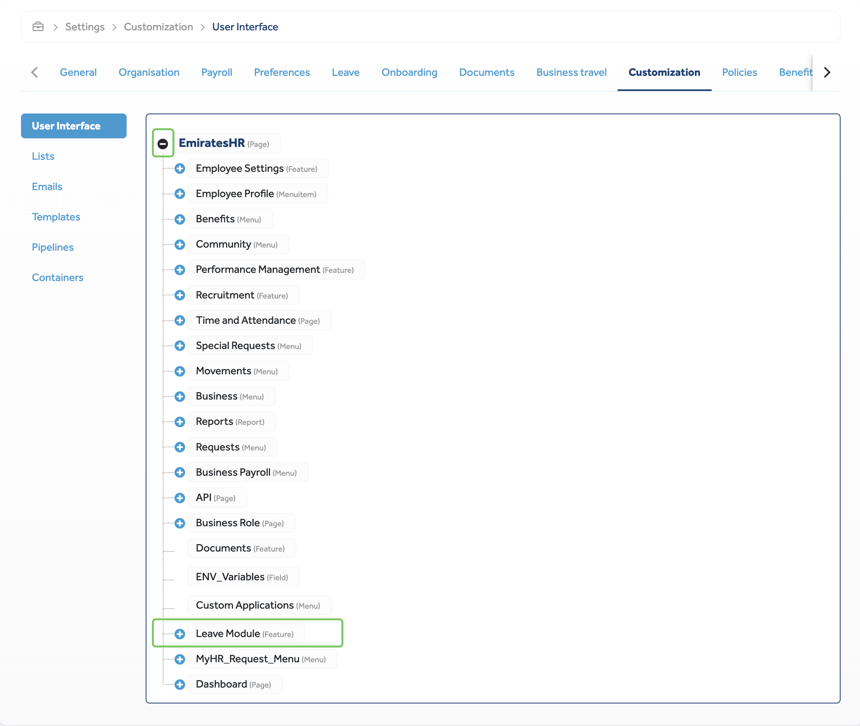Viewport: 860px width, 726px height.
Task: Expand the Leave Module feature node
Action: (x=180, y=634)
